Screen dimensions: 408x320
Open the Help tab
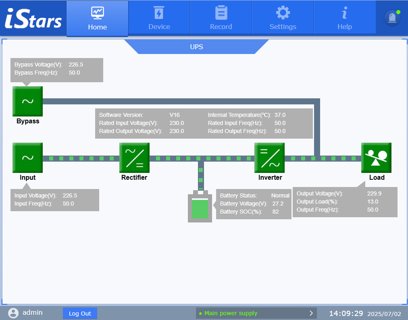[345, 19]
